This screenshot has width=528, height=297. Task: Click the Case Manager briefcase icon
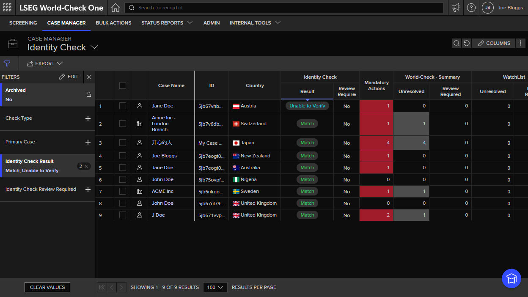tap(13, 43)
